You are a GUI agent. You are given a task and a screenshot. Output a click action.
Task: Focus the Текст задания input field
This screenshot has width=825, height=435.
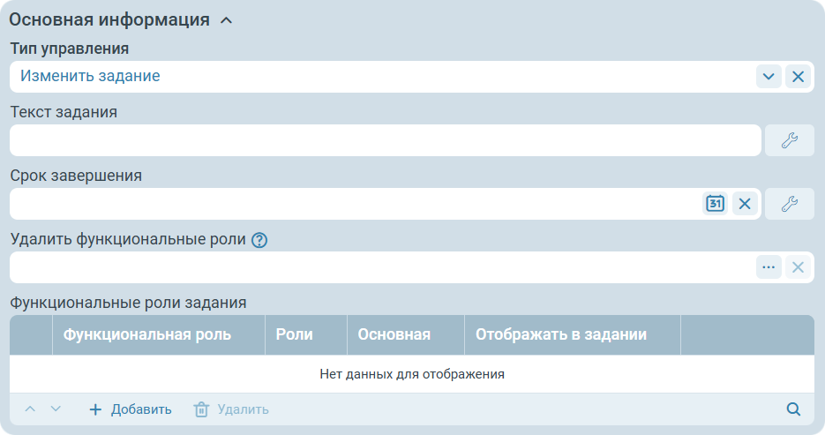point(385,140)
